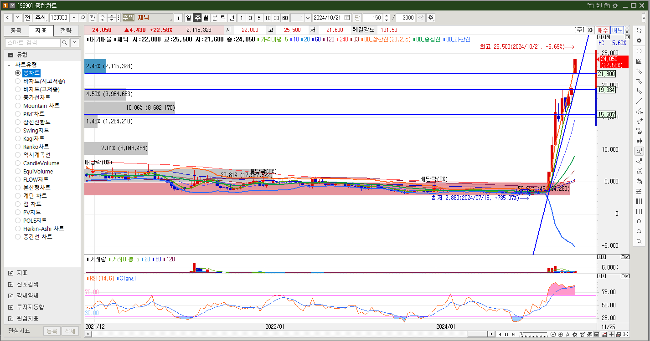Expand the 강세약세 tree section

pos(10,295)
